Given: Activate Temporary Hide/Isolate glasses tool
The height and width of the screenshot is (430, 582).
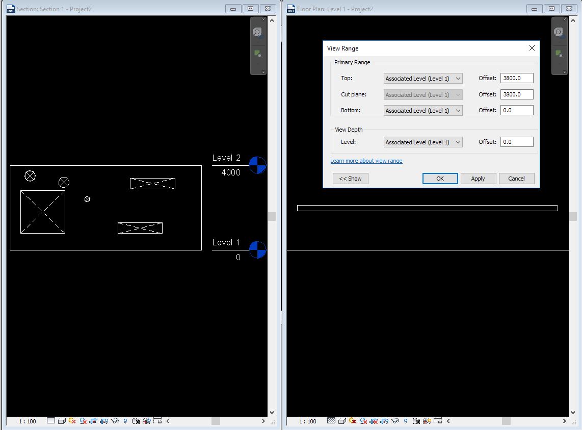Looking at the screenshot, I should 114,421.
